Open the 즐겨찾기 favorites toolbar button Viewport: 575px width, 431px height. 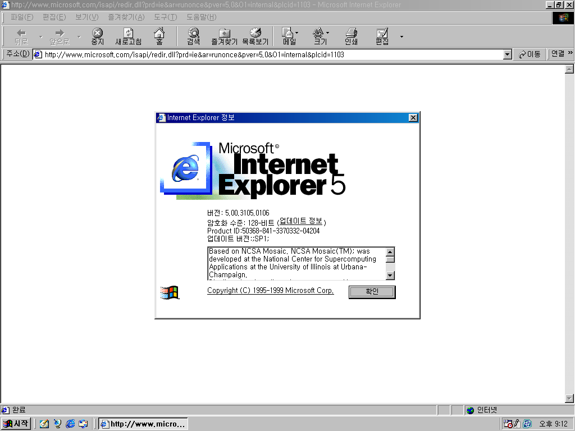point(224,36)
